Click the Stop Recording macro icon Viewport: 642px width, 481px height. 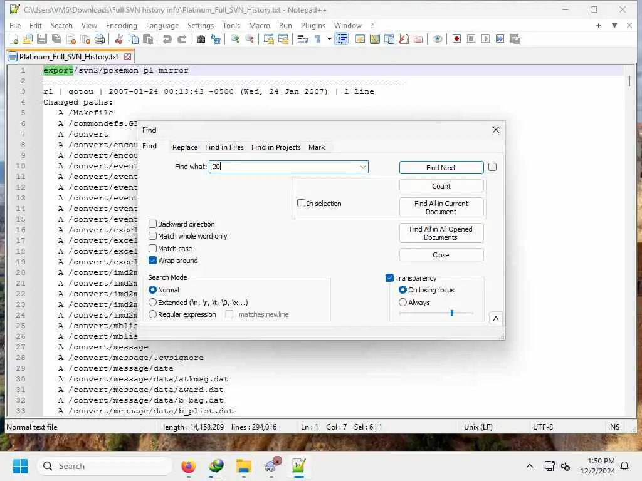tap(471, 39)
